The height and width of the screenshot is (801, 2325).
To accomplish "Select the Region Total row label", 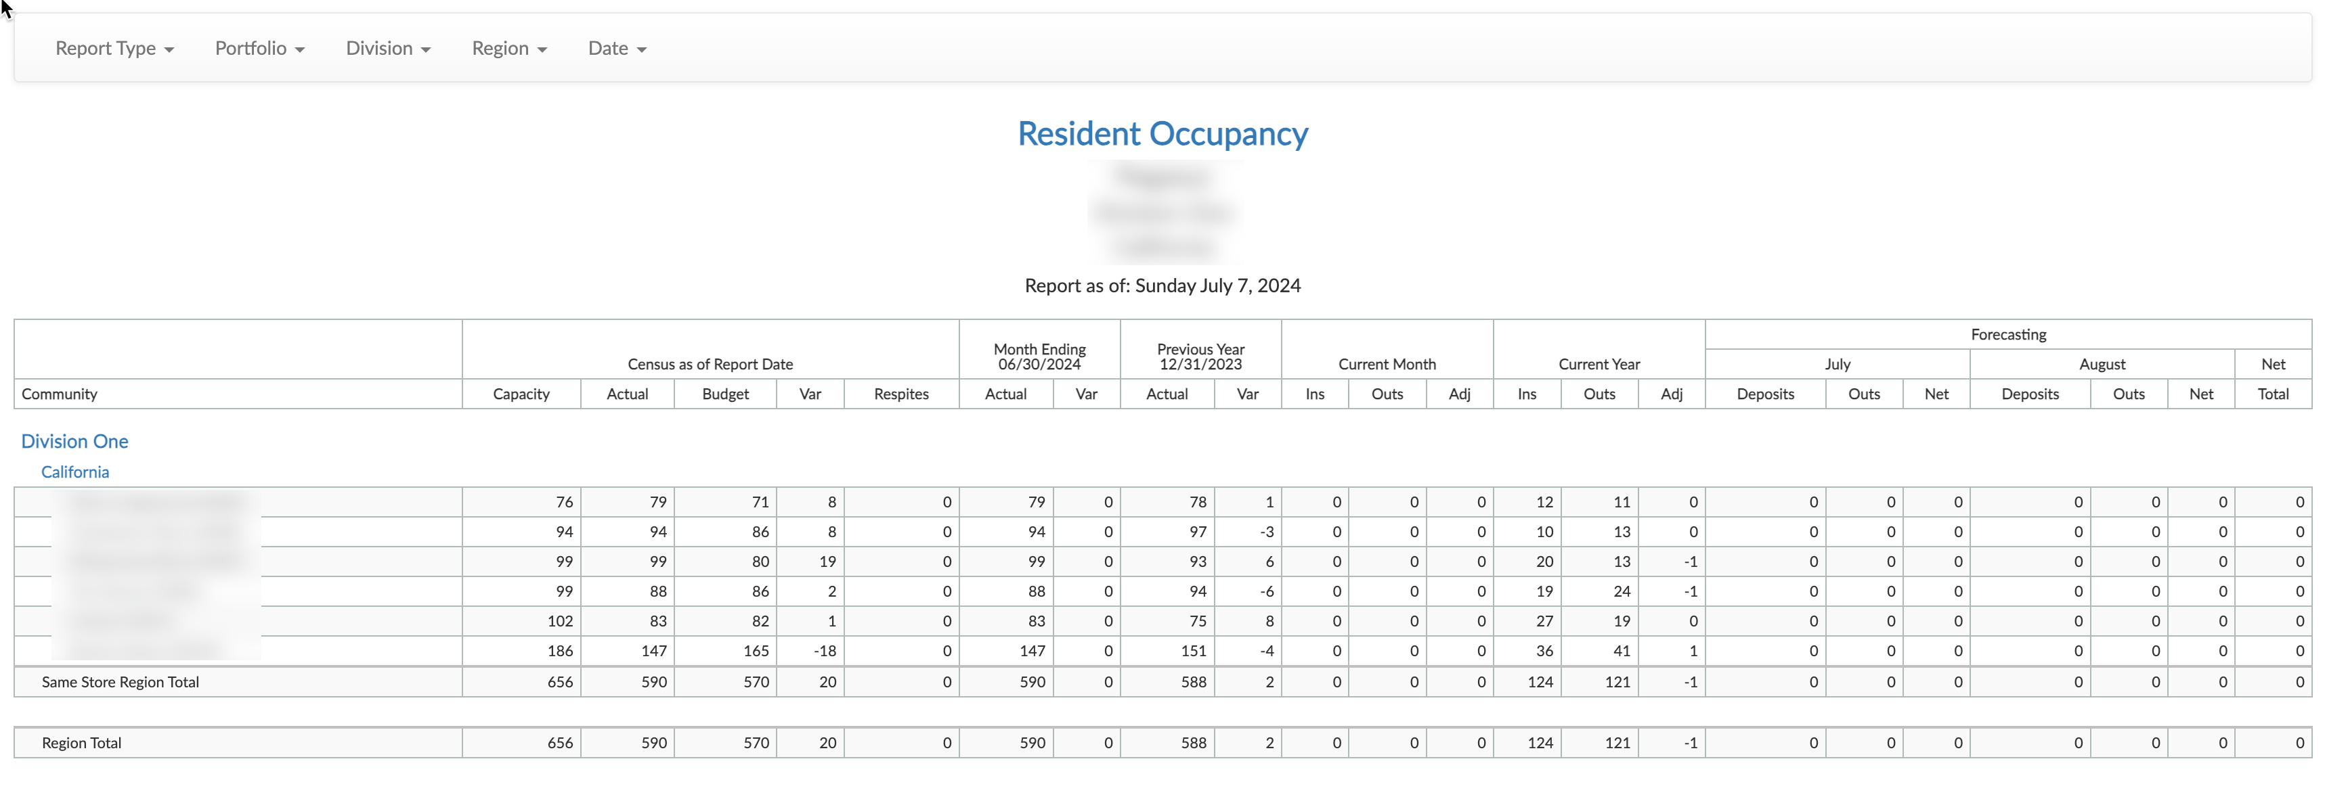I will (x=81, y=743).
